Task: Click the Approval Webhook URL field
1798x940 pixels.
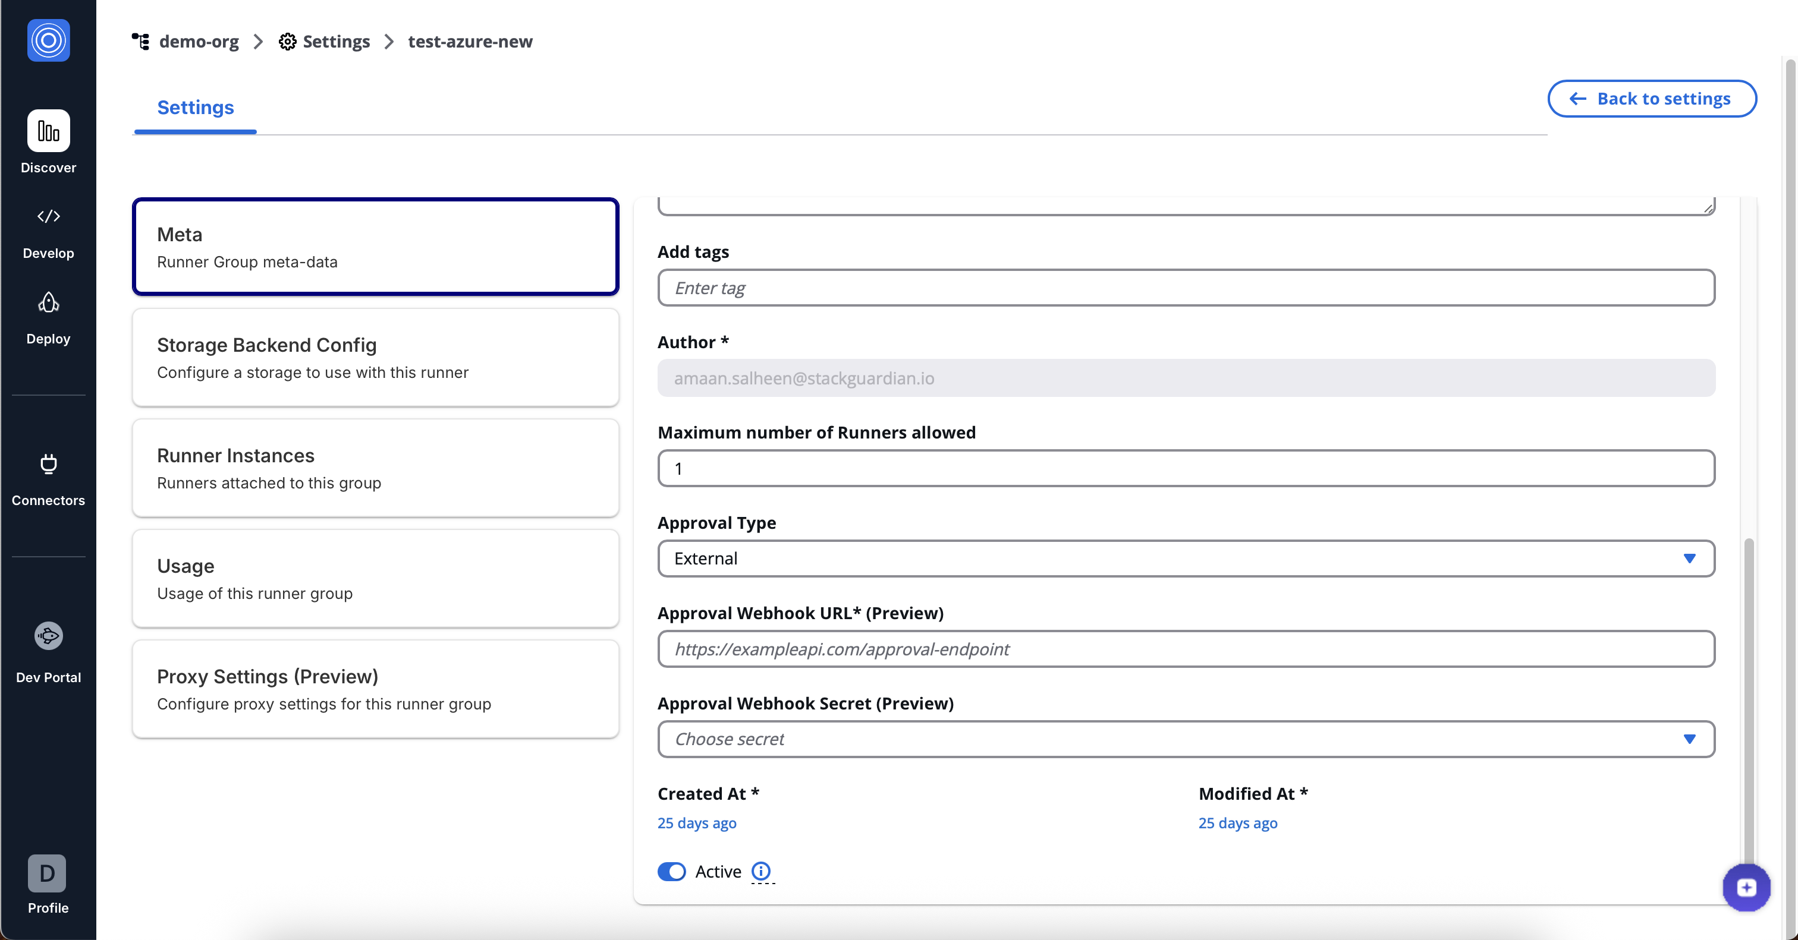Action: pyautogui.click(x=1186, y=648)
